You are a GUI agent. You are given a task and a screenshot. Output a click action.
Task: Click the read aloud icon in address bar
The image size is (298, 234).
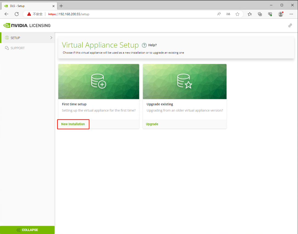[219, 14]
